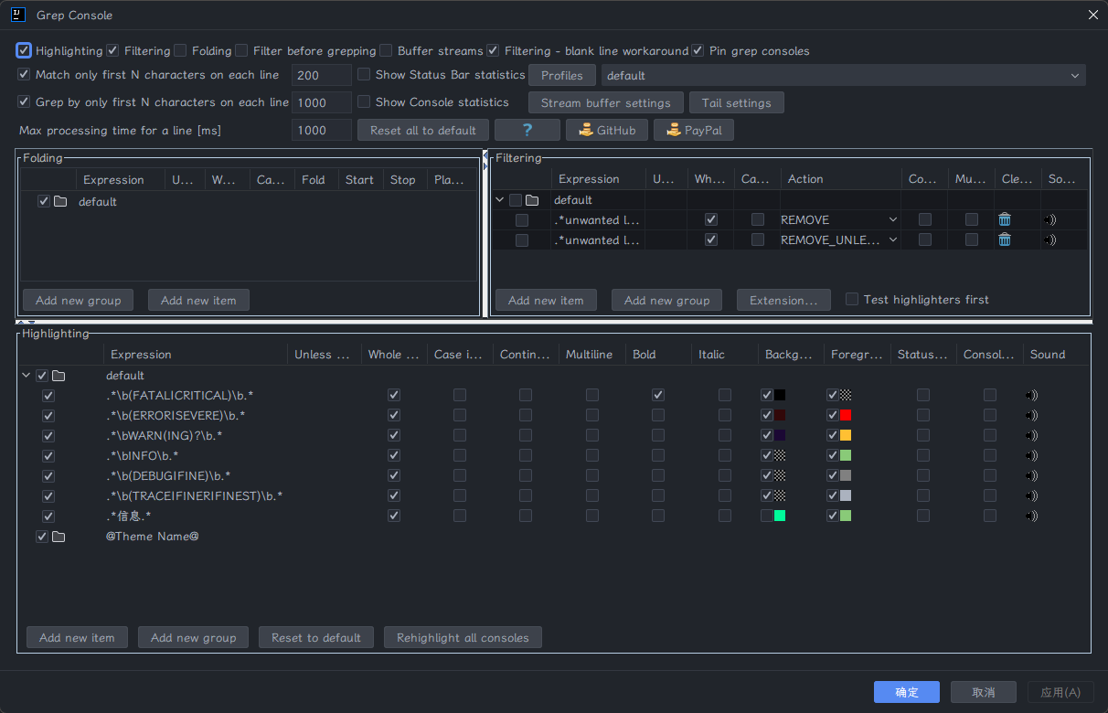Viewport: 1108px width, 713px height.
Task: Check Test highlighters first
Action: point(852,299)
